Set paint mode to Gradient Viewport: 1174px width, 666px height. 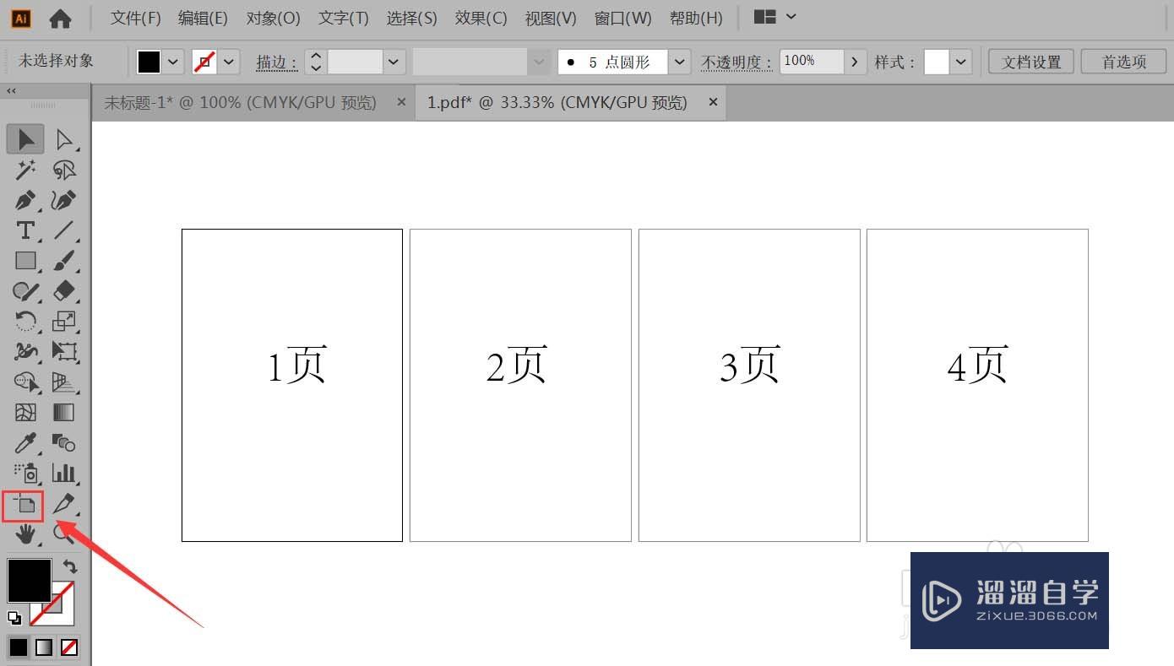tap(44, 647)
